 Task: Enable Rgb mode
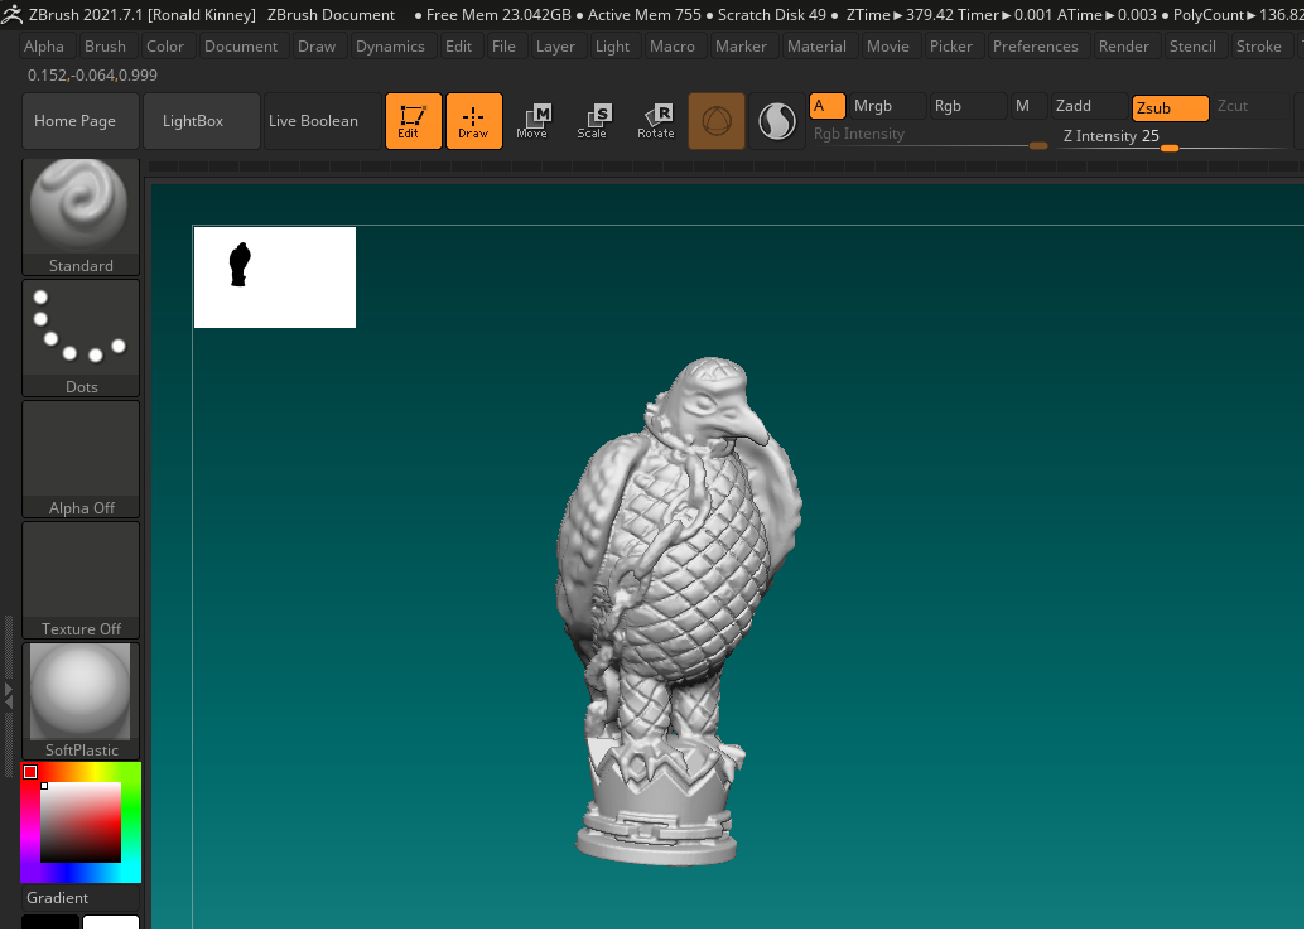pyautogui.click(x=968, y=106)
